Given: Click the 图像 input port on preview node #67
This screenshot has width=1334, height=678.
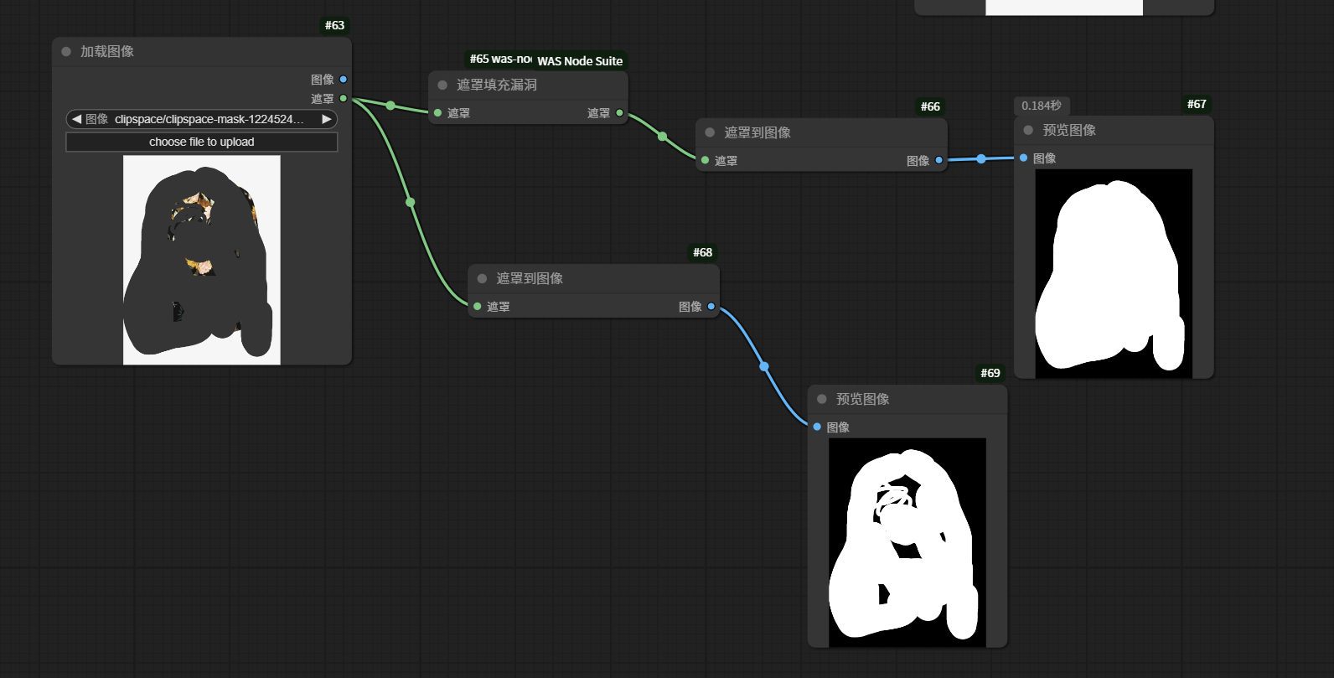Looking at the screenshot, I should [x=1023, y=158].
